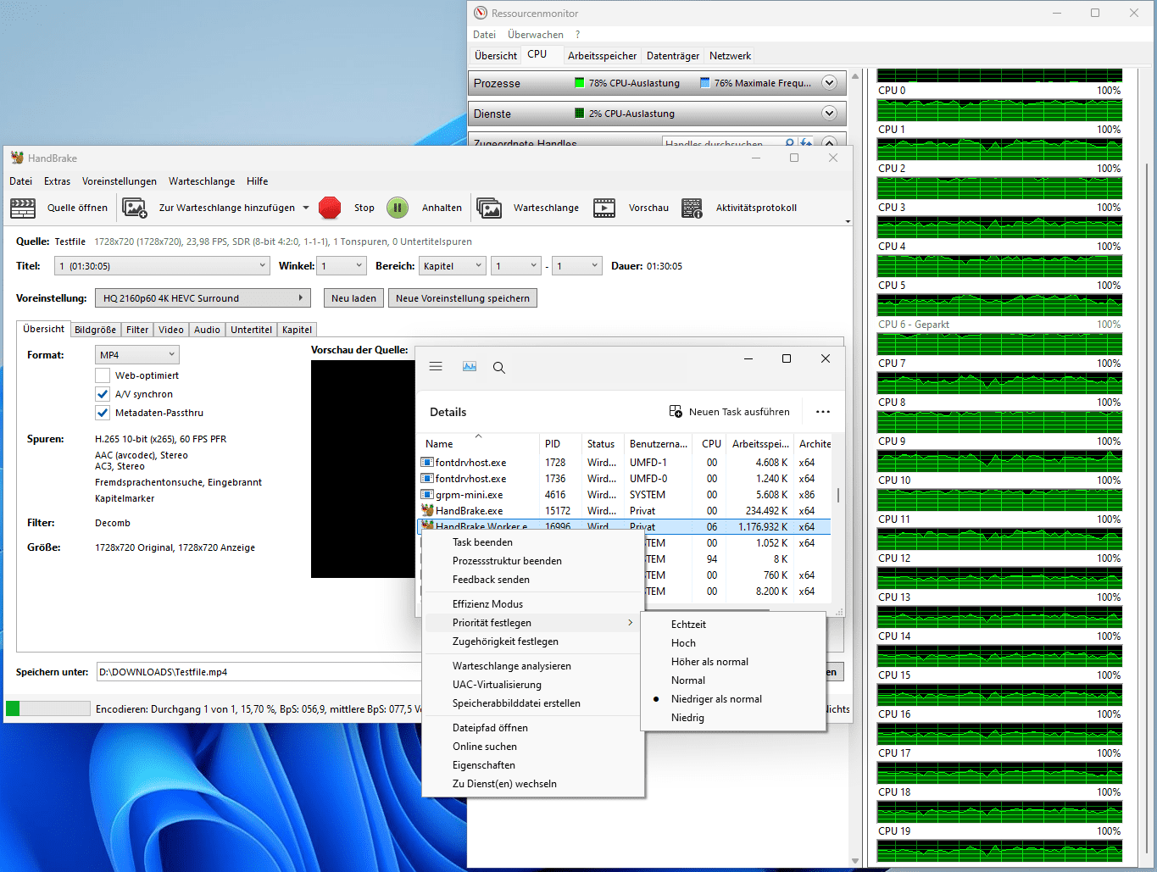Viewport: 1157px width, 872px height.
Task: Click the Task Manager search magnifier icon
Action: (x=499, y=368)
